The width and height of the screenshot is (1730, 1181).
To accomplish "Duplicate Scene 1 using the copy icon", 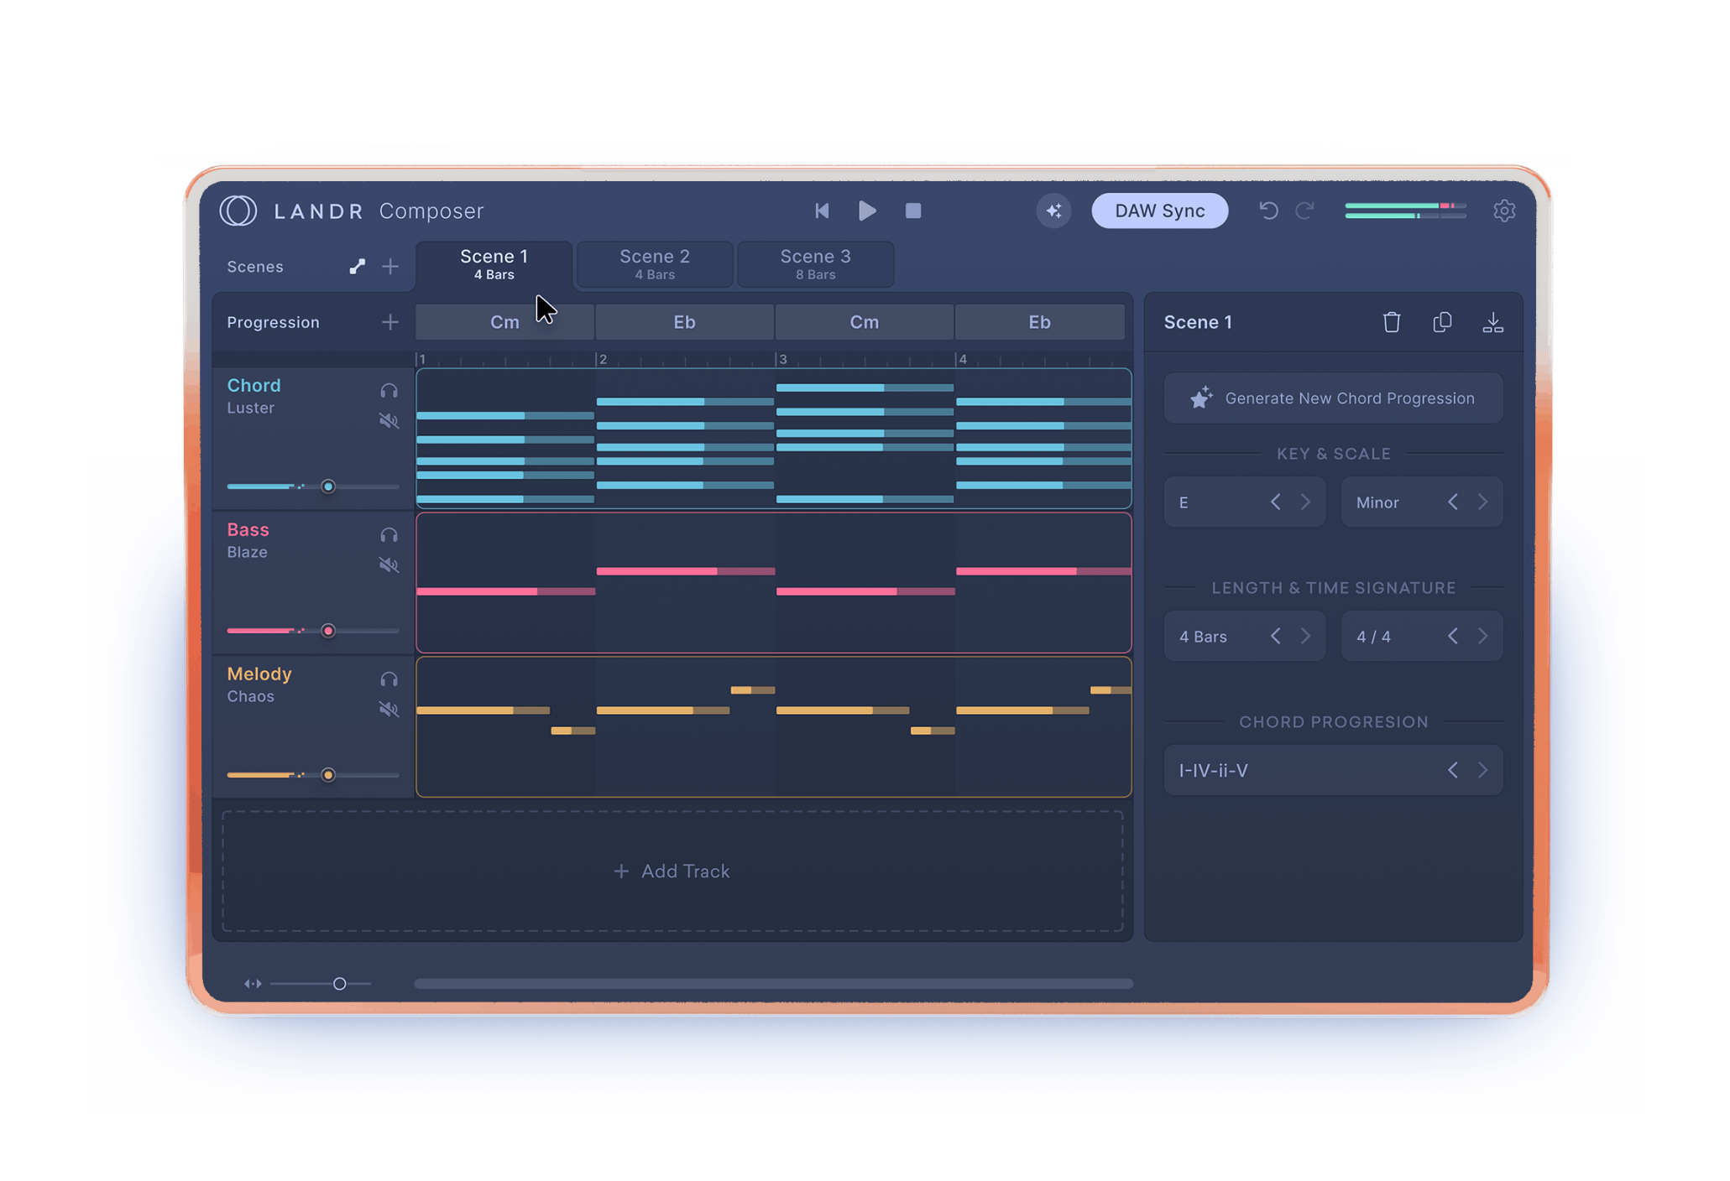I will point(1443,322).
